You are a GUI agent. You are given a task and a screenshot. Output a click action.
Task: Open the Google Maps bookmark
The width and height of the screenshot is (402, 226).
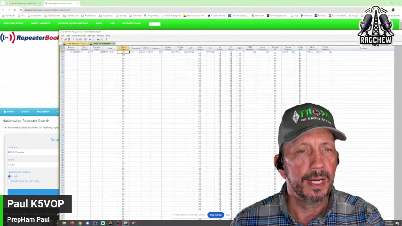click(x=151, y=15)
